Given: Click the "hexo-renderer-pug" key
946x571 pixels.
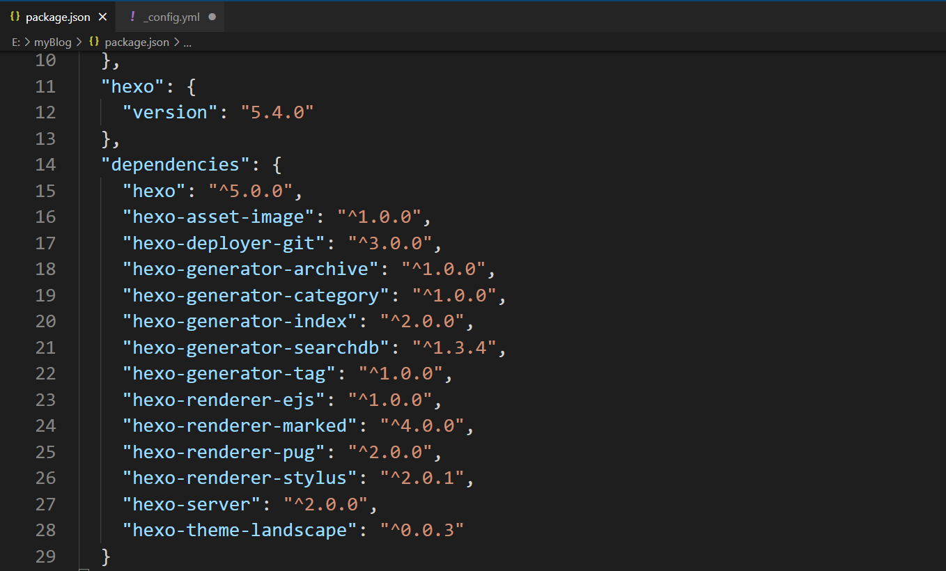Looking at the screenshot, I should [x=224, y=452].
